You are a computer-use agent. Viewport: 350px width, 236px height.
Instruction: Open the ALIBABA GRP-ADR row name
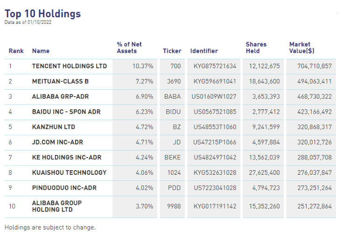[60, 97]
